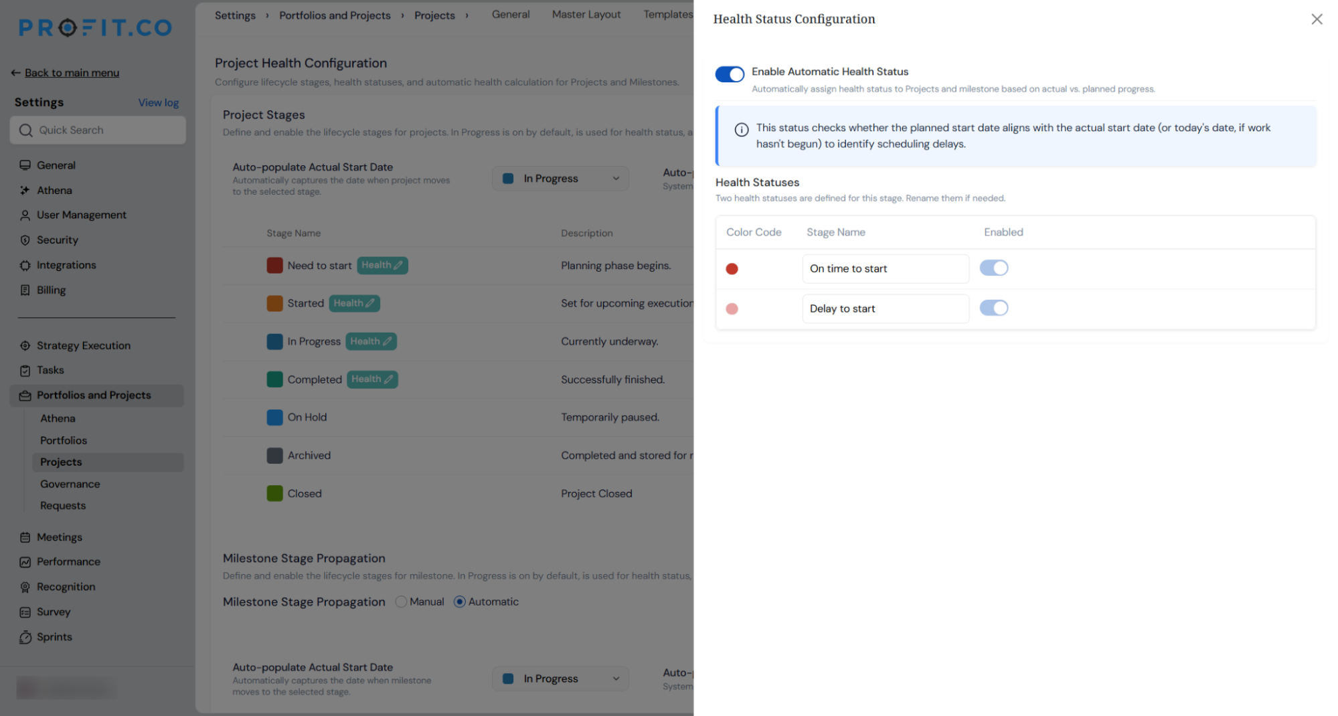Select the Automatic propagation radio button
The image size is (1338, 716).
pos(460,602)
